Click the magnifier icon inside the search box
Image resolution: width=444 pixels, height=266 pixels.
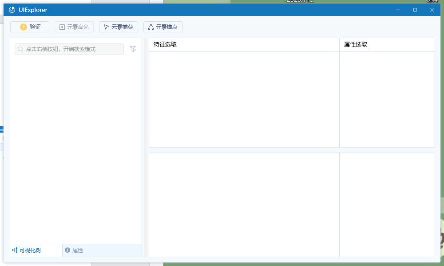pyautogui.click(x=20, y=49)
